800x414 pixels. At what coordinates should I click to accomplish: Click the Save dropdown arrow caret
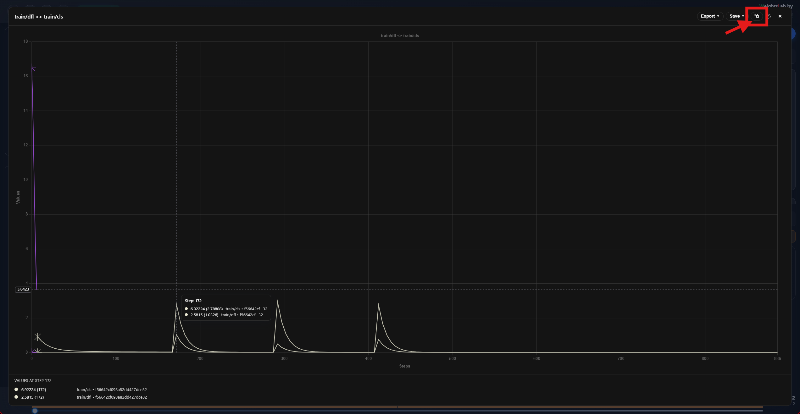[743, 16]
